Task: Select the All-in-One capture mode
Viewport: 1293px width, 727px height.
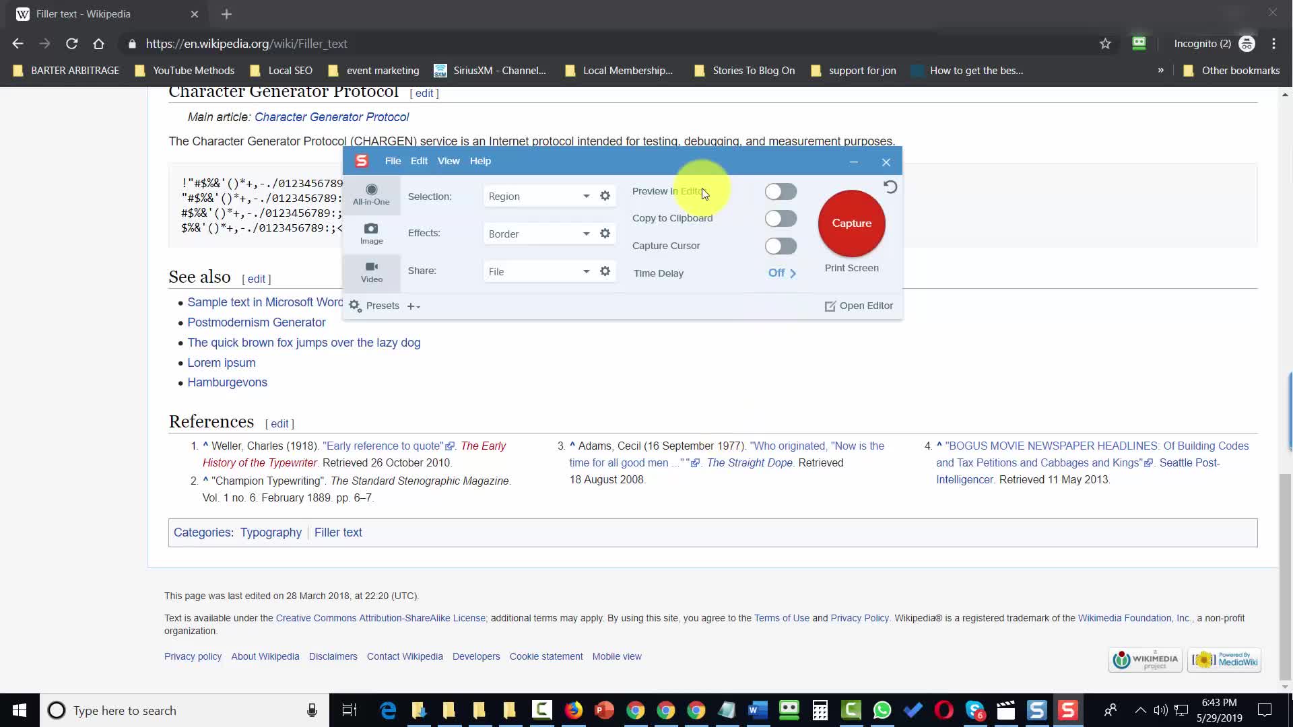Action: pos(371,195)
